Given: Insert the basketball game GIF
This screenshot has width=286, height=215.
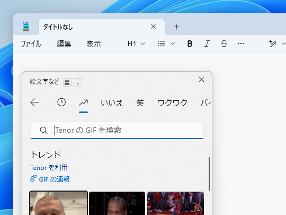Looking at the screenshot, I should click(x=175, y=203).
